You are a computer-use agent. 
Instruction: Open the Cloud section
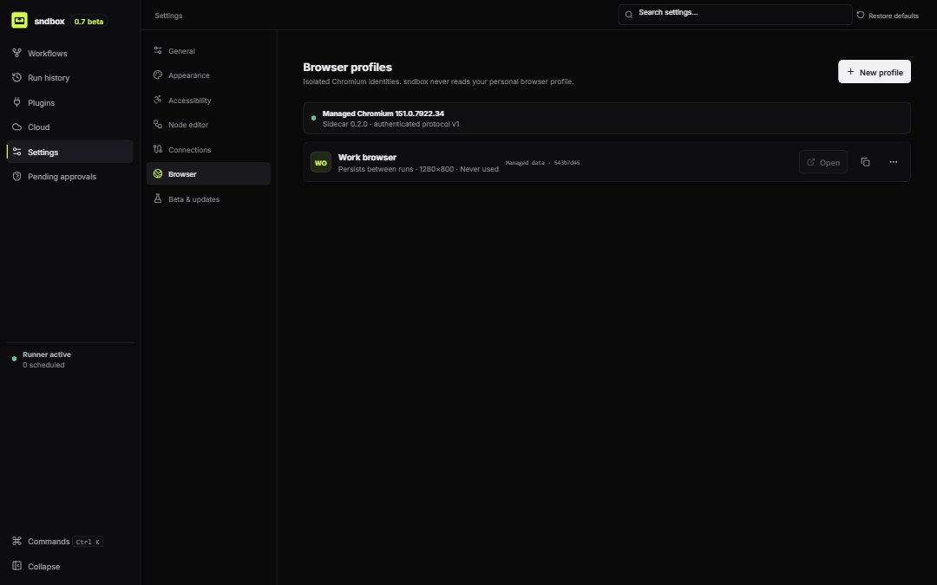[x=69, y=127]
